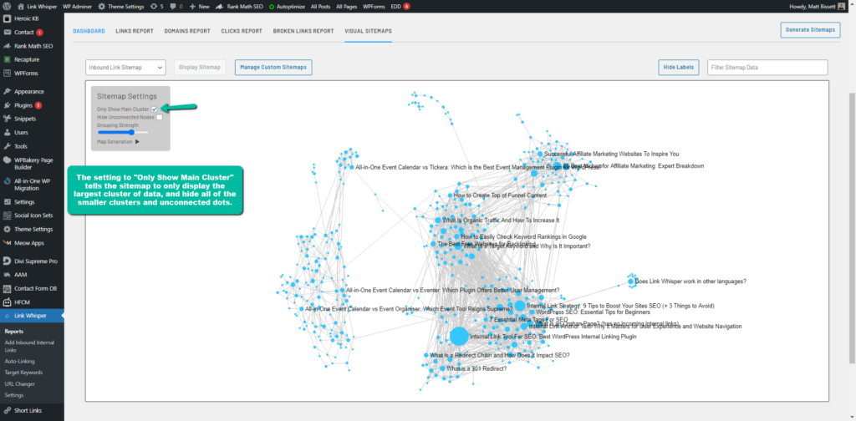
Task: Open the Short Links sidebar item
Action: coord(28,410)
